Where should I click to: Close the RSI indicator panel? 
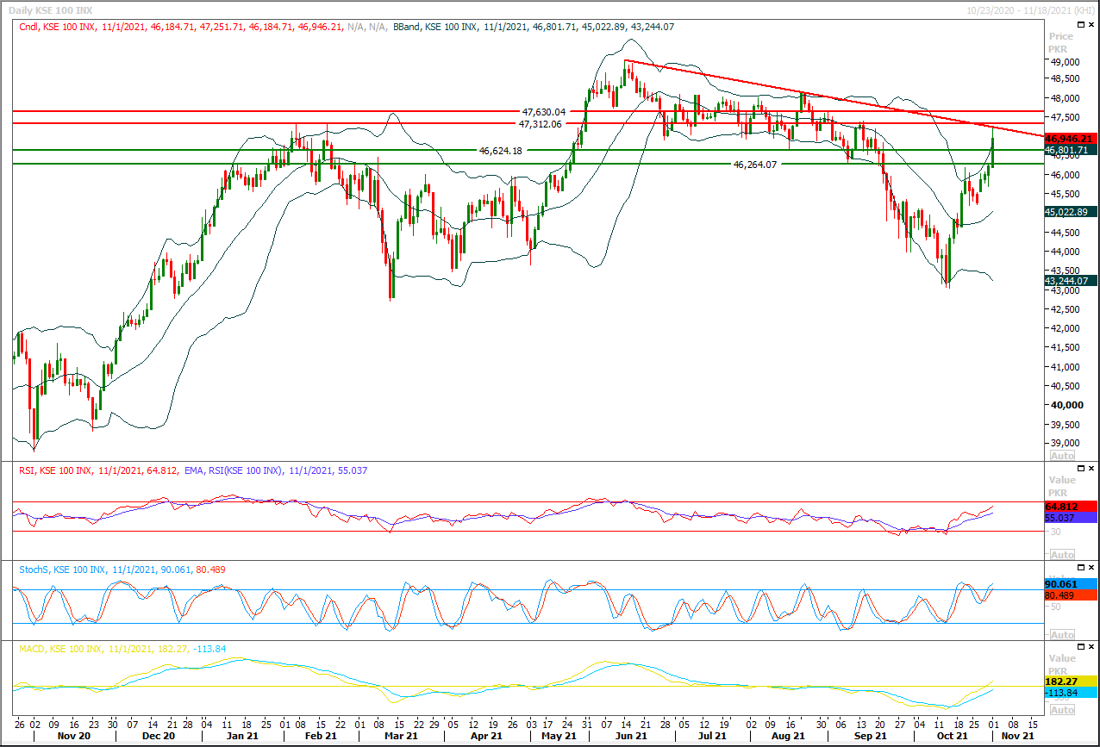click(x=1091, y=468)
